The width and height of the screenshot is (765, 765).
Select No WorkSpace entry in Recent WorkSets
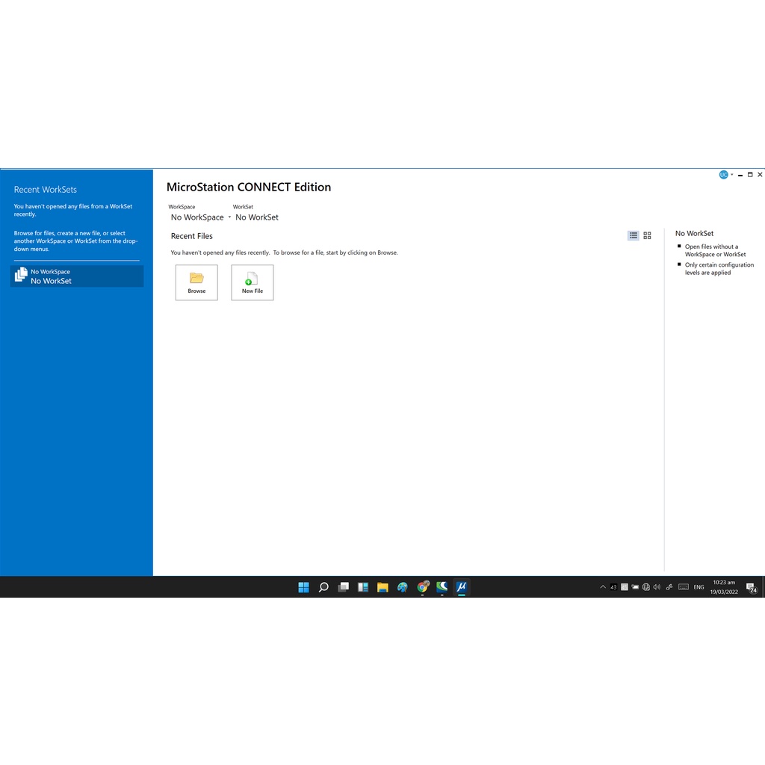[x=76, y=276]
